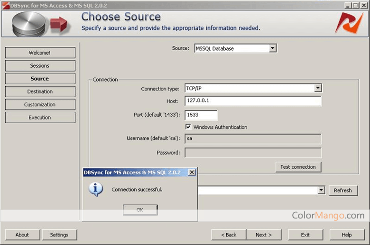The height and width of the screenshot is (245, 370).
Task: Click the info icon in the dialog
Action: tap(96, 190)
